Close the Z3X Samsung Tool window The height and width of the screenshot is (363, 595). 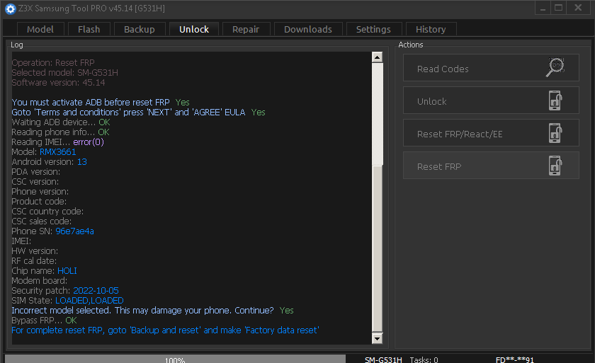pyautogui.click(x=578, y=8)
